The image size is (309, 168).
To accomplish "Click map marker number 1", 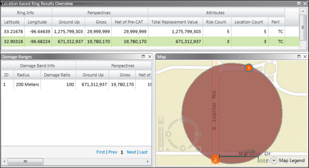I will click(249, 68).
